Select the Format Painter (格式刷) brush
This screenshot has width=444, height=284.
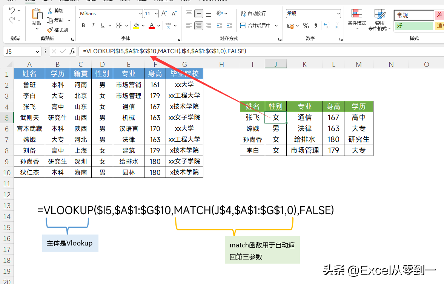pos(50,30)
